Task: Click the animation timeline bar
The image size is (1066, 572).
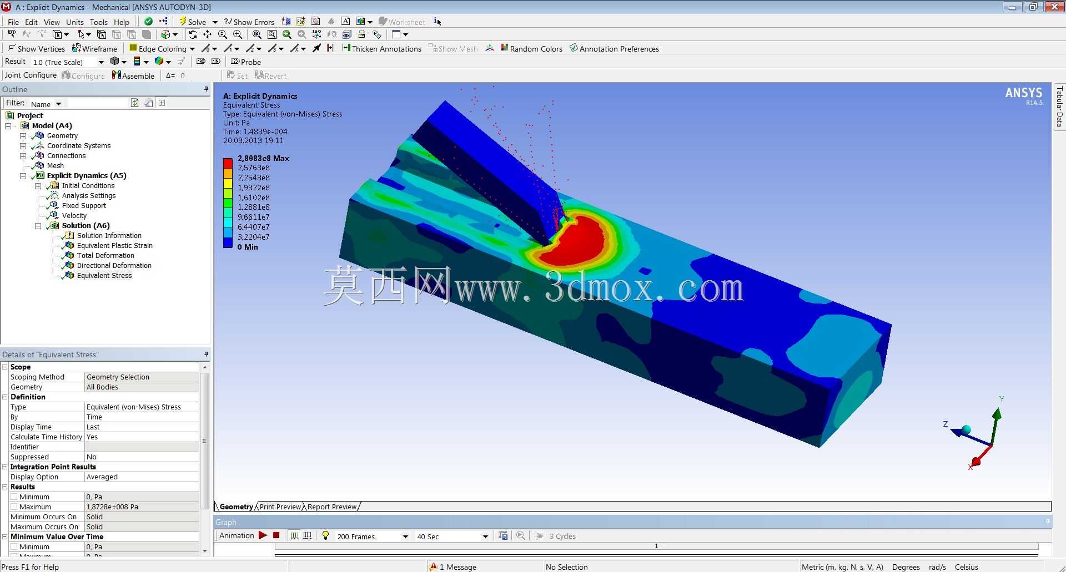Action: (656, 546)
